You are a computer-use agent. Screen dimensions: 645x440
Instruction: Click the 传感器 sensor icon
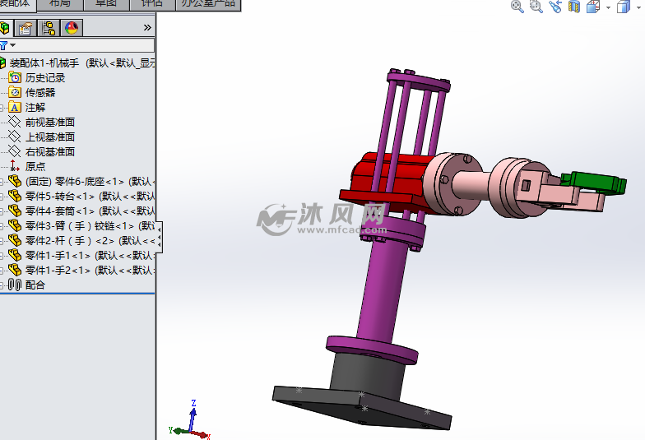click(x=15, y=92)
